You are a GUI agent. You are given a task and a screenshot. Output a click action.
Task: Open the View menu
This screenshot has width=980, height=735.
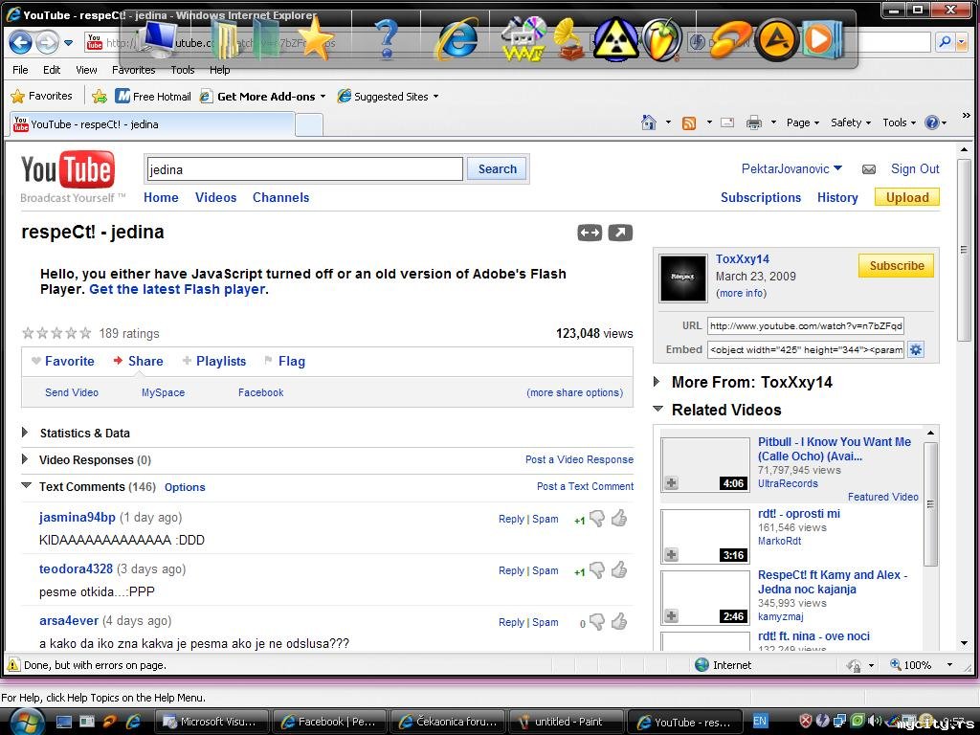click(x=86, y=69)
